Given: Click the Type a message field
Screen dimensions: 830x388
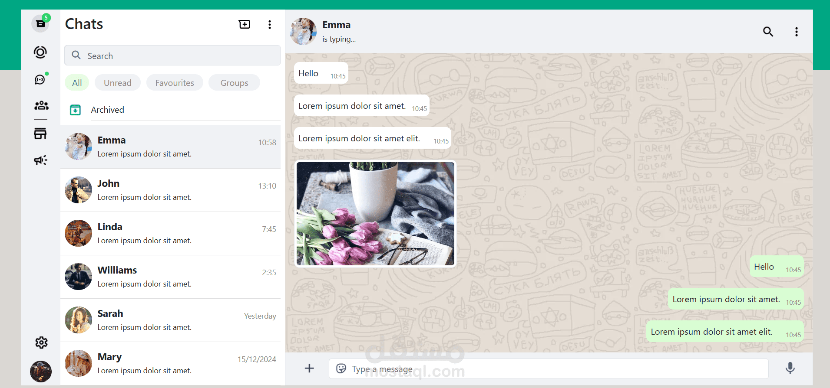Looking at the screenshot, I should coord(549,369).
